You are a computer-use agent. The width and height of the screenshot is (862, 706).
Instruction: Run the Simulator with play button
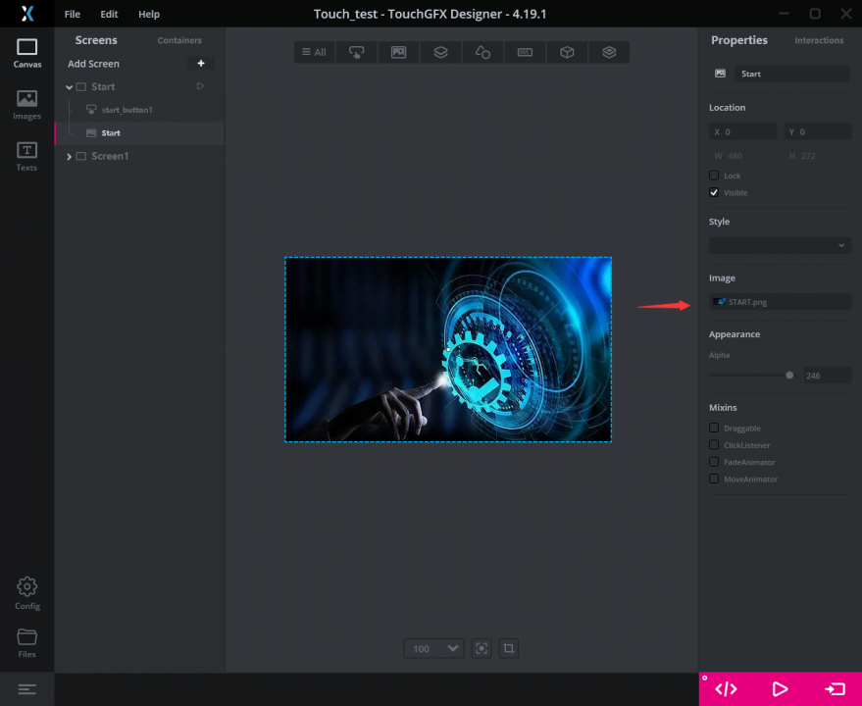point(780,689)
